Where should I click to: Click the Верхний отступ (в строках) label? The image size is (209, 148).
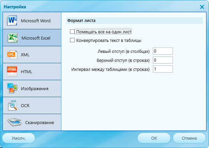[x=123, y=61]
